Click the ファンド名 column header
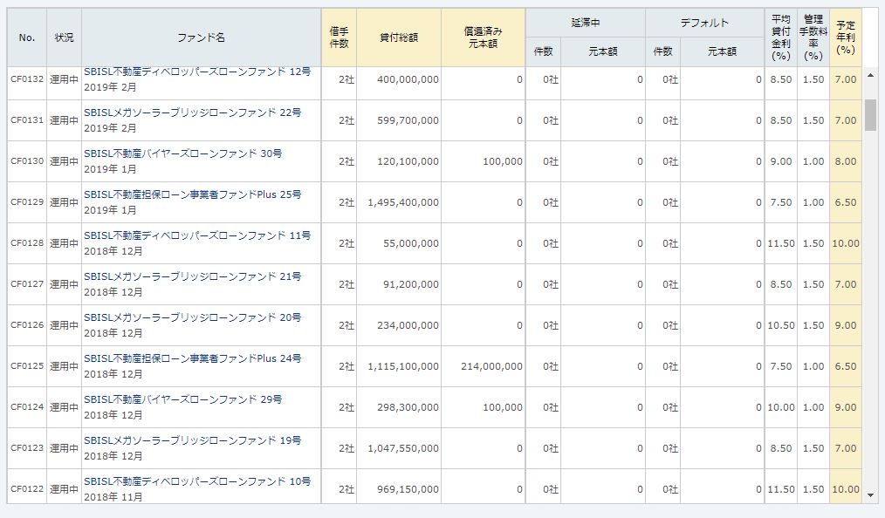885x518 pixels. click(201, 37)
